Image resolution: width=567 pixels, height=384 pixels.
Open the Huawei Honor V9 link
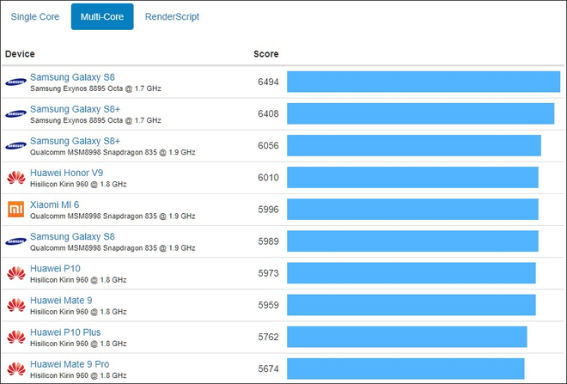coord(66,173)
